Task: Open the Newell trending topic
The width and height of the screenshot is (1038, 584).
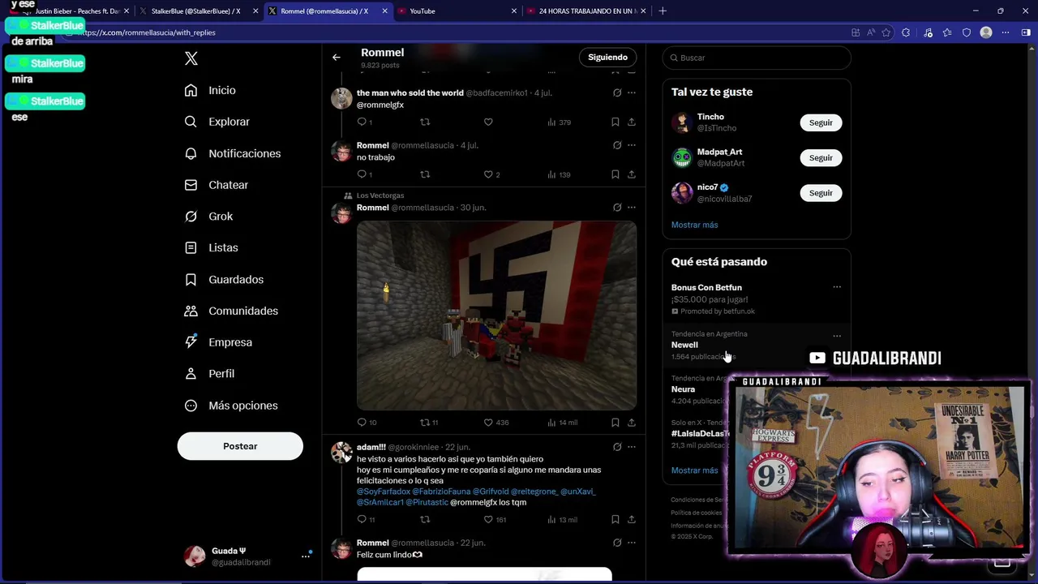Action: [684, 345]
